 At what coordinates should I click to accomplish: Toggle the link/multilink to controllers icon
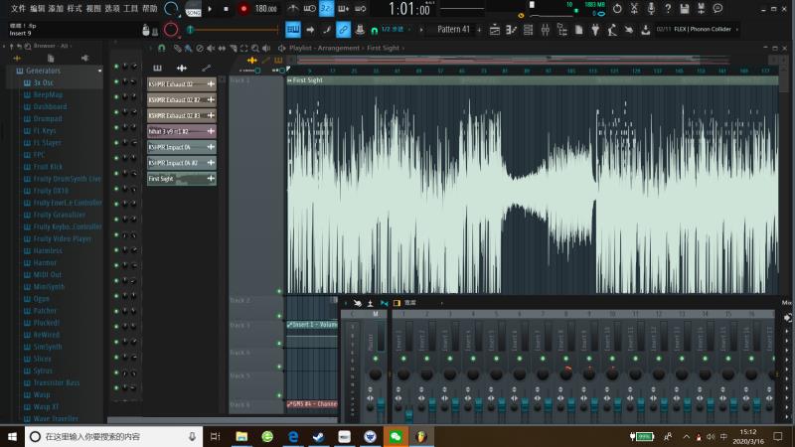[343, 30]
